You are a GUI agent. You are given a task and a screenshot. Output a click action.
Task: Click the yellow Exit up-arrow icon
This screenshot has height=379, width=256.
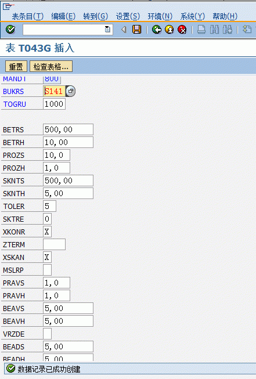tap(170, 30)
